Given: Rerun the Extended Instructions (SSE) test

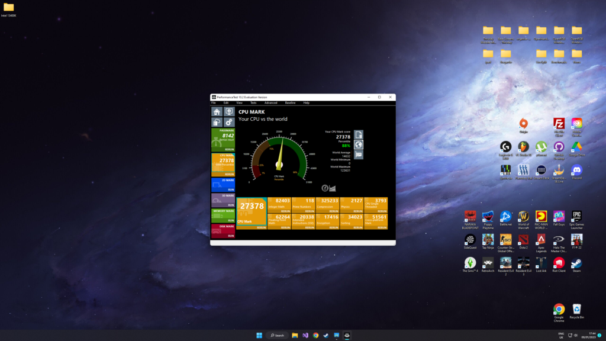Looking at the screenshot, I should (310, 228).
